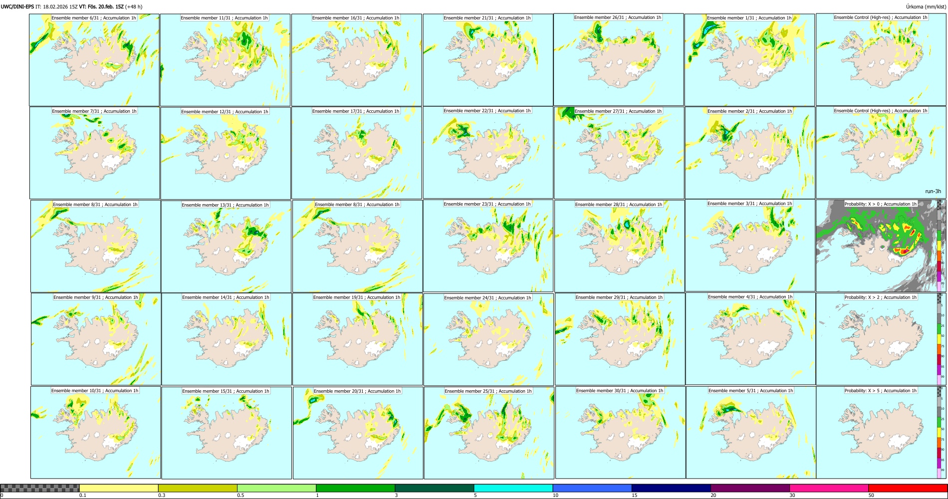Screen dimensions: 948x499
Task: Click the 'Ensemble member 15/31 ; Accumulation 1h' label
Action: click(226, 391)
